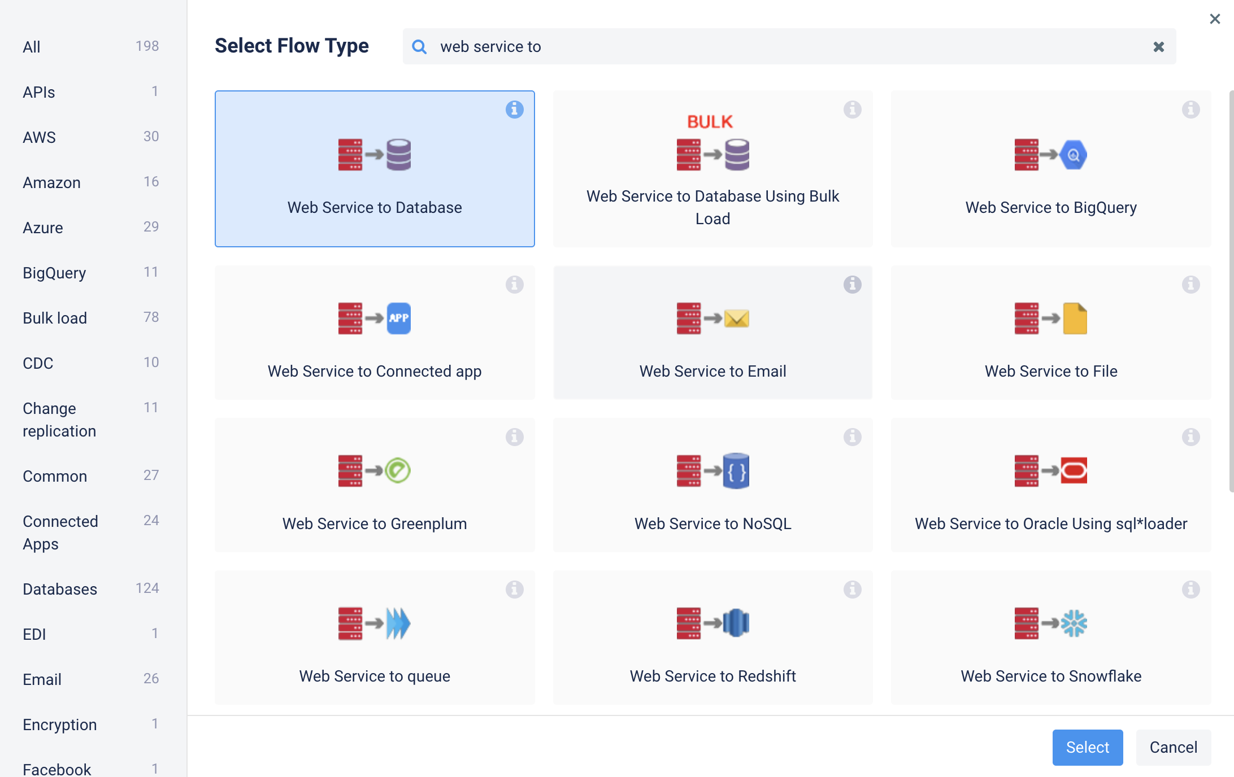Image resolution: width=1234 pixels, height=777 pixels.
Task: Click the 'Web Service to Redshift' label
Action: click(713, 676)
